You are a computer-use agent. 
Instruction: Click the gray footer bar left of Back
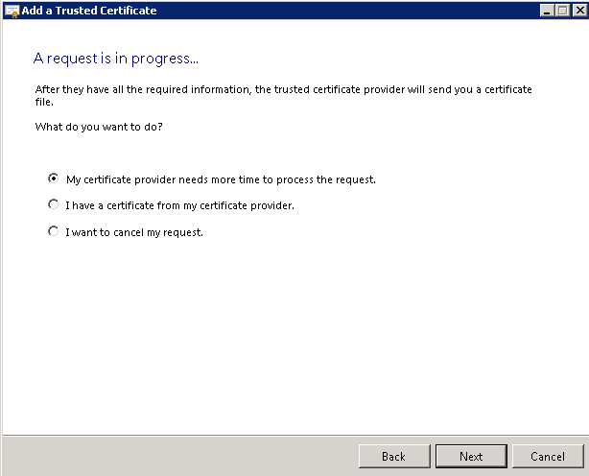pyautogui.click(x=173, y=455)
